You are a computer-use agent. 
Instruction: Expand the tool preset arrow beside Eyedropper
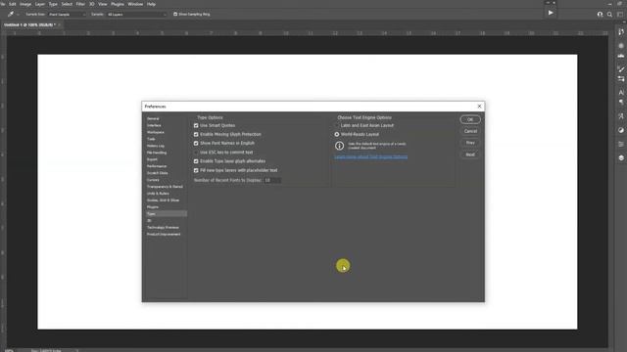point(18,15)
